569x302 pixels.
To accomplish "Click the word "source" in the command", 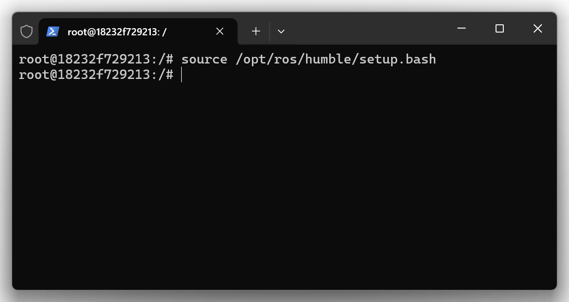I will (x=204, y=59).
